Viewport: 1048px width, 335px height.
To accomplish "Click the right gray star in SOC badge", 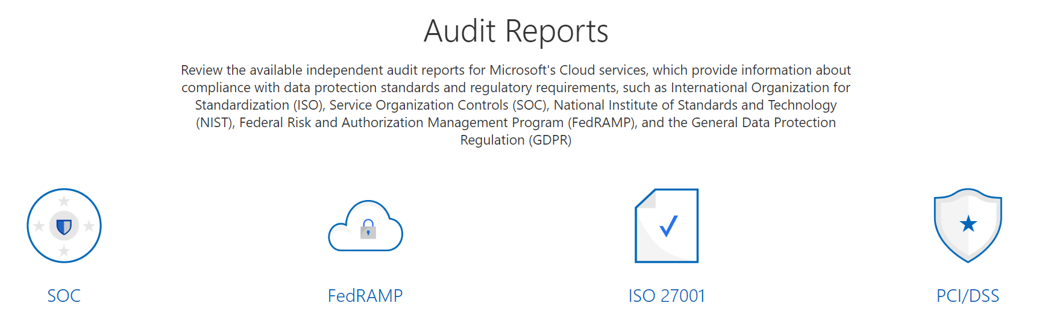I will pyautogui.click(x=89, y=226).
